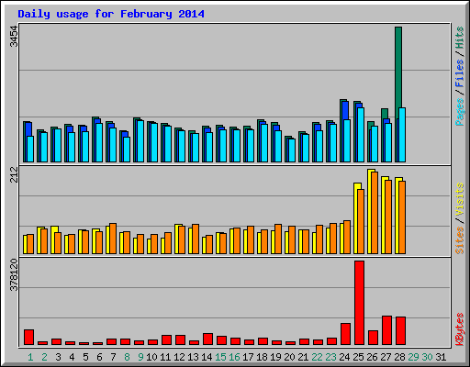Screen dimensions: 470x367
Task: Click the day 25 axis label
Action: pyautogui.click(x=358, y=357)
